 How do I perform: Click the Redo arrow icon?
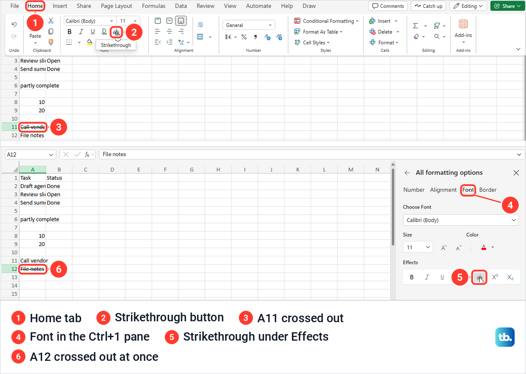click(x=14, y=37)
